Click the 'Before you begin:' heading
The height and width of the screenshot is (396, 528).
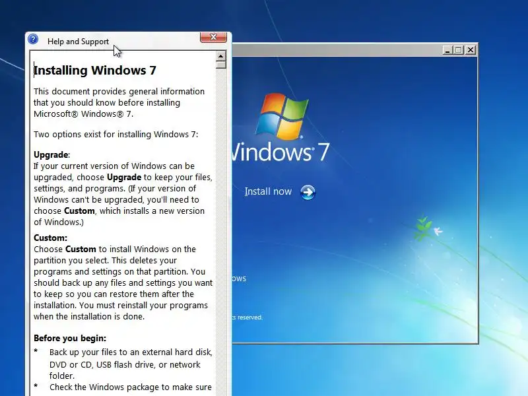coord(70,338)
